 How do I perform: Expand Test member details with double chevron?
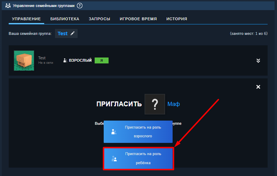tap(258, 60)
